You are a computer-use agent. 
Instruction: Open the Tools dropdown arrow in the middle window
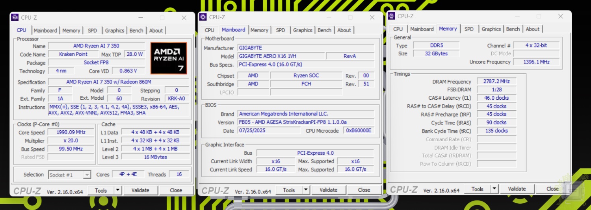(x=306, y=190)
